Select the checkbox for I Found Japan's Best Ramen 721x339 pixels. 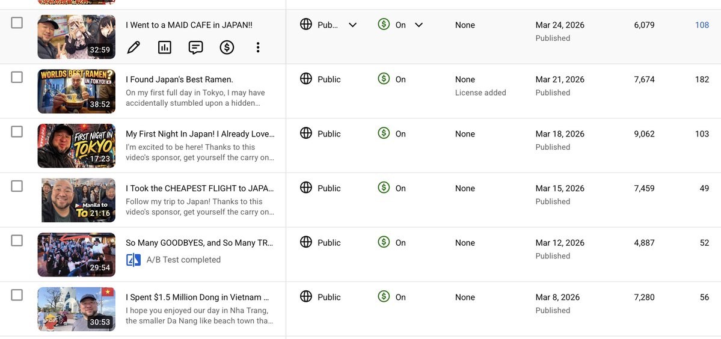17,77
